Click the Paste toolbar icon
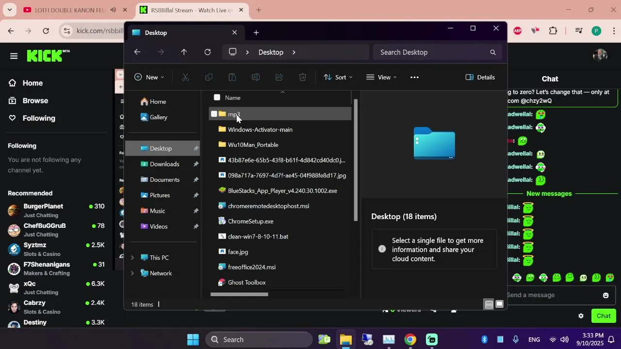This screenshot has width=621, height=349. 232,77
